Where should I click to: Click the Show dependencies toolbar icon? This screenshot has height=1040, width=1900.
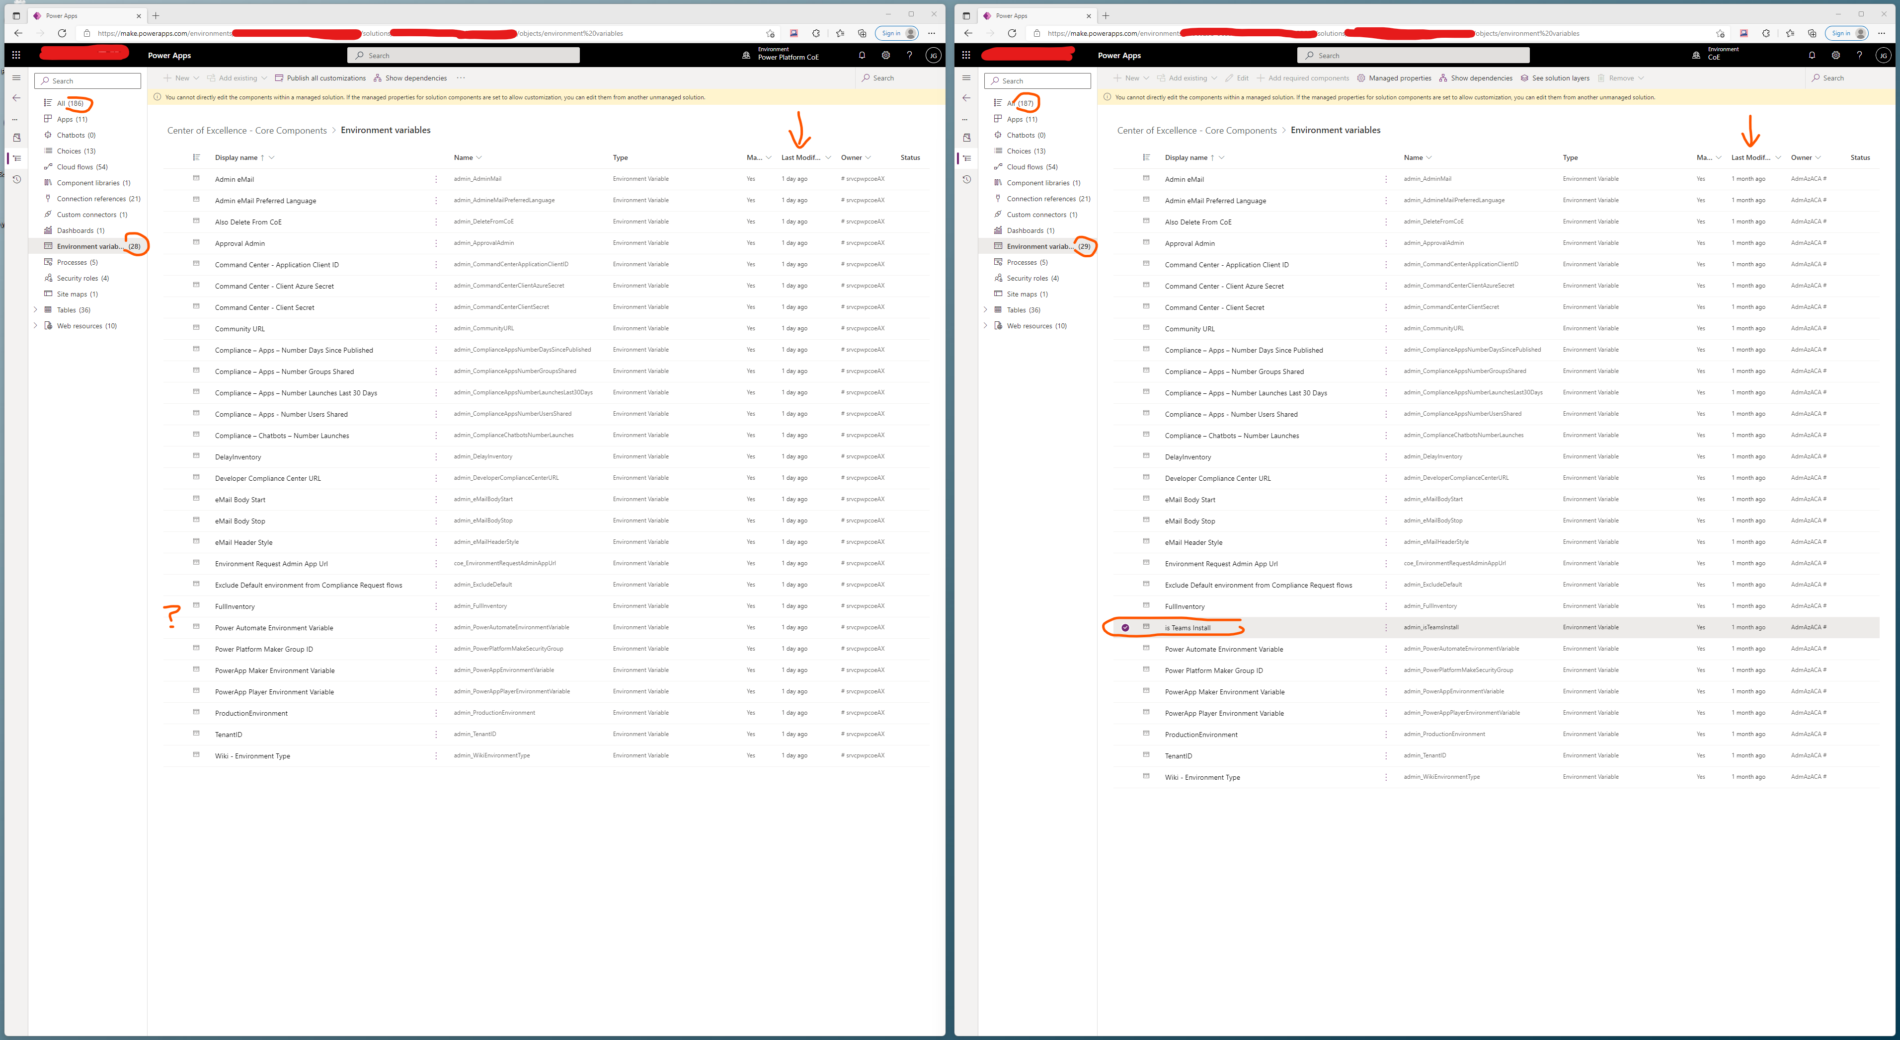(x=378, y=77)
